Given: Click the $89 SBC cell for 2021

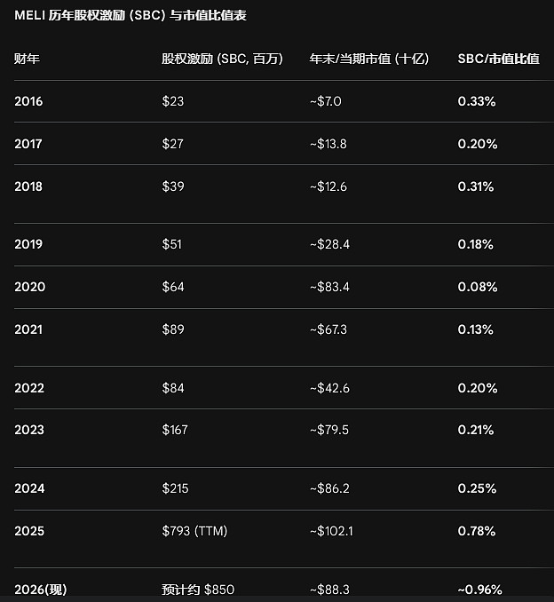Looking at the screenshot, I should [173, 329].
